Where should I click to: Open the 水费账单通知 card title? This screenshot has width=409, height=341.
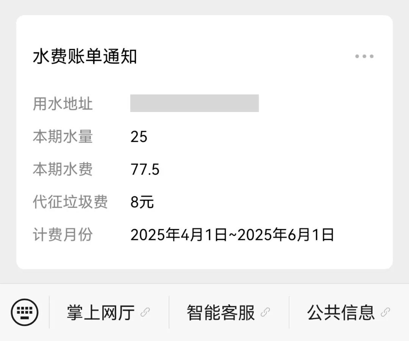coord(85,57)
